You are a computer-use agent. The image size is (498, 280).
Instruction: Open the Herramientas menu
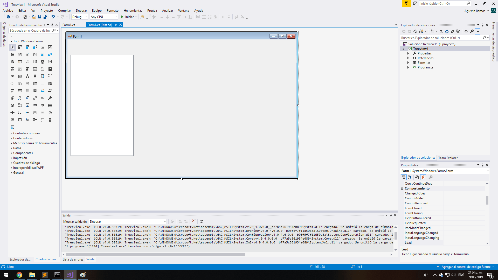(x=133, y=11)
